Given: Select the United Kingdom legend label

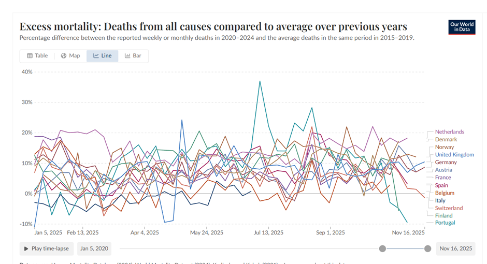Looking at the screenshot, I should [454, 155].
